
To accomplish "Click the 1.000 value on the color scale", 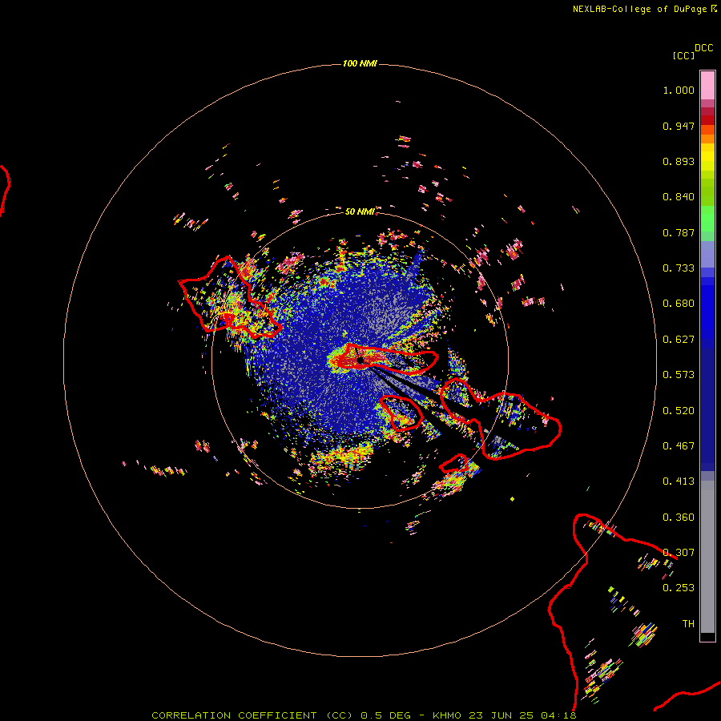I will click(679, 90).
